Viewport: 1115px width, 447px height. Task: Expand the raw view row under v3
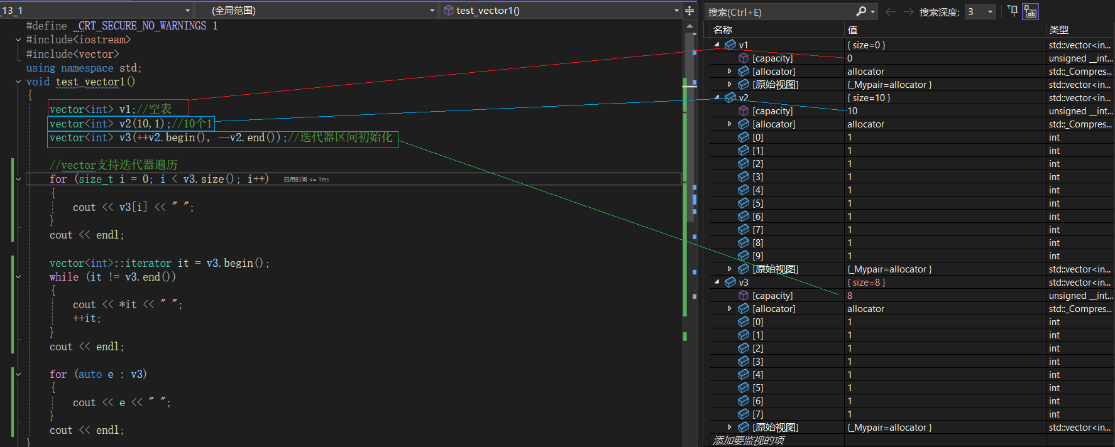(729, 427)
